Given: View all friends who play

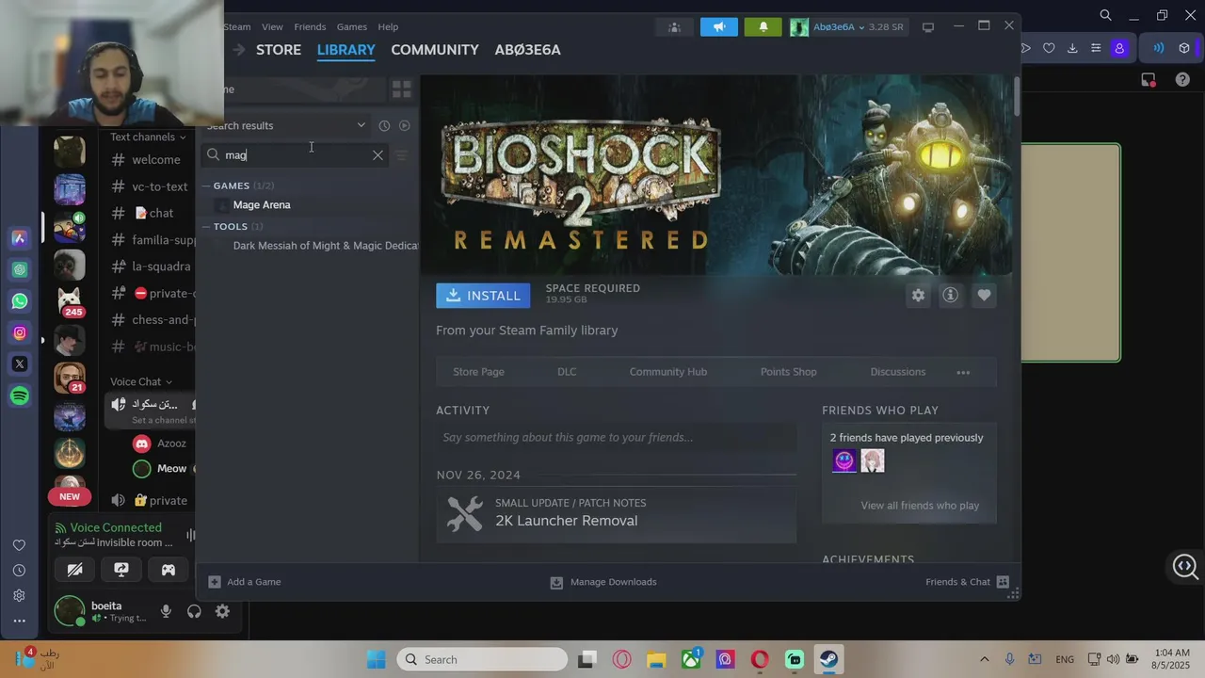Looking at the screenshot, I should [x=920, y=506].
